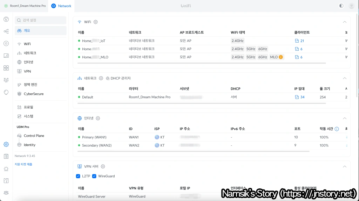Collapse the 인터넷 section chevron
The height and width of the screenshot is (201, 359).
[x=344, y=119]
